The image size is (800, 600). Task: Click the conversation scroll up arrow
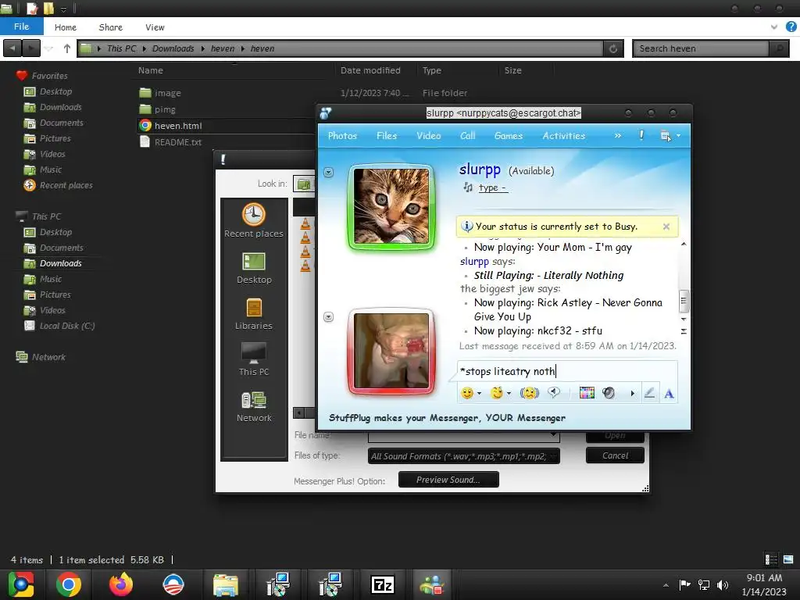(684, 244)
